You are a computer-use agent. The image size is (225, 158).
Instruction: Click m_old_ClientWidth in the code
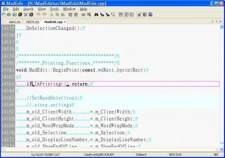[49, 112]
